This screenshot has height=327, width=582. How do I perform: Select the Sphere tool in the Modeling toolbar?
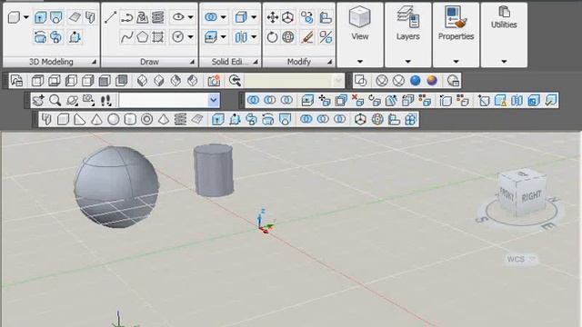point(113,119)
